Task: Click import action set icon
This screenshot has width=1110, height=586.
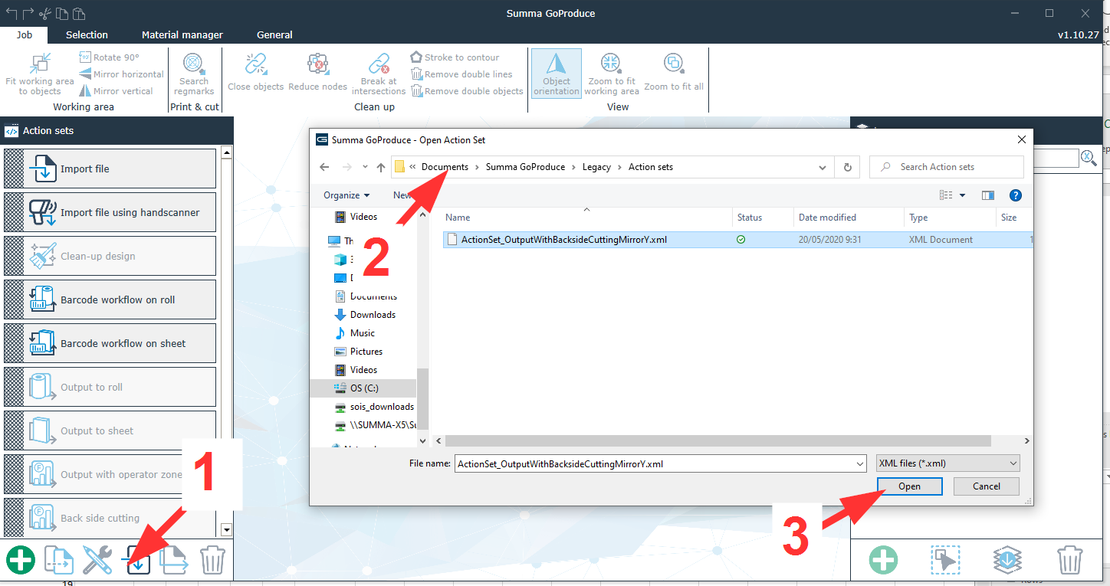Action: pyautogui.click(x=136, y=561)
